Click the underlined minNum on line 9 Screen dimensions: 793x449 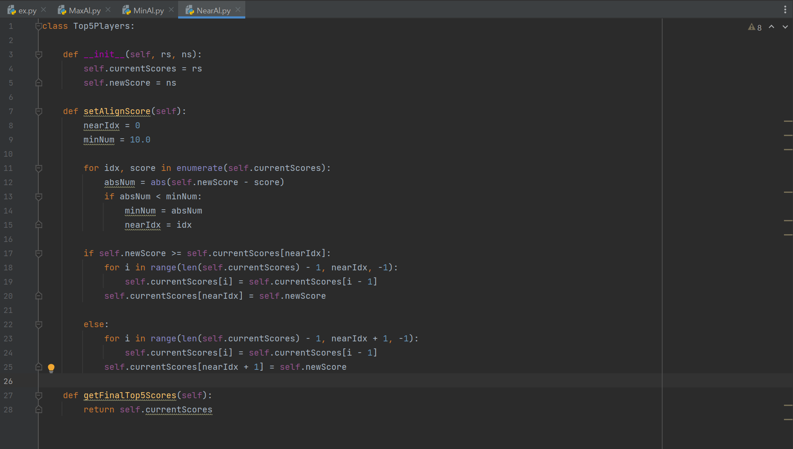[x=99, y=139]
